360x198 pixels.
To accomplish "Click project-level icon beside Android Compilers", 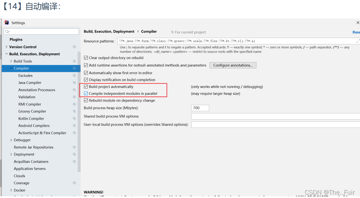I will pyautogui.click(x=74, y=126).
